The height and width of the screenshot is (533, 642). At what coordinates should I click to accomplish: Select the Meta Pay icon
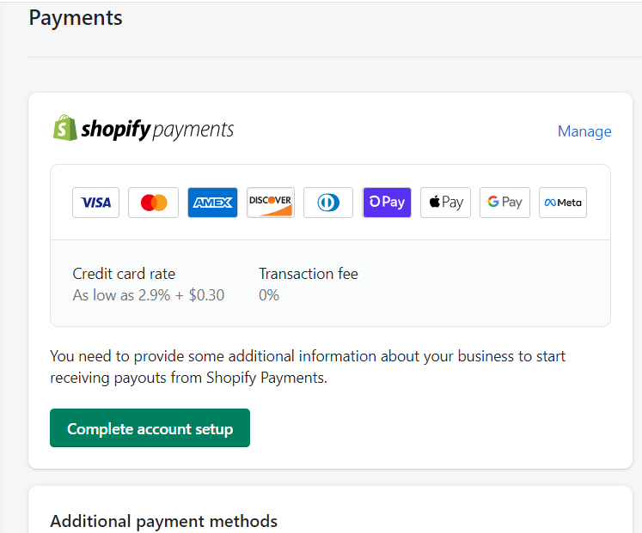[x=563, y=203]
